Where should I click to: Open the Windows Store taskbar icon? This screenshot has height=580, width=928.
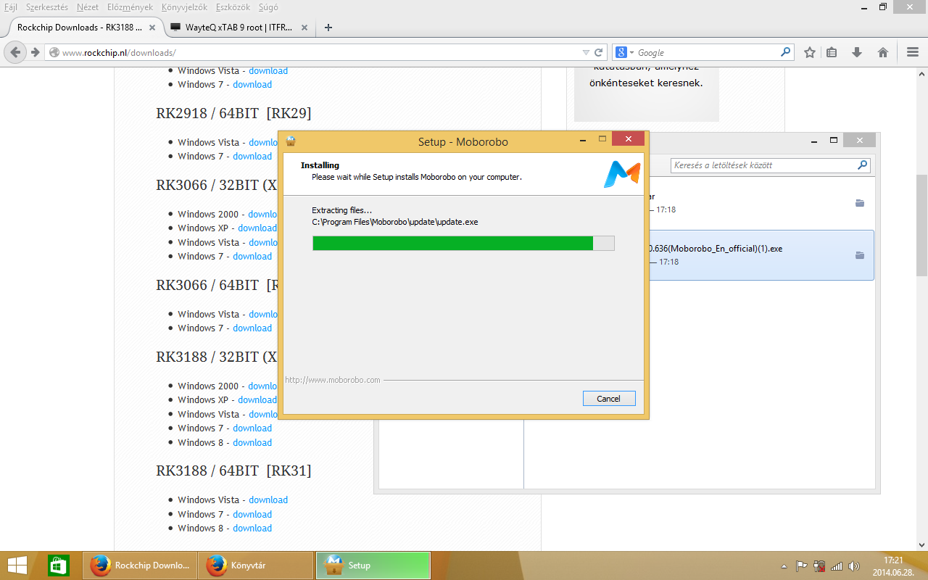[x=58, y=565]
